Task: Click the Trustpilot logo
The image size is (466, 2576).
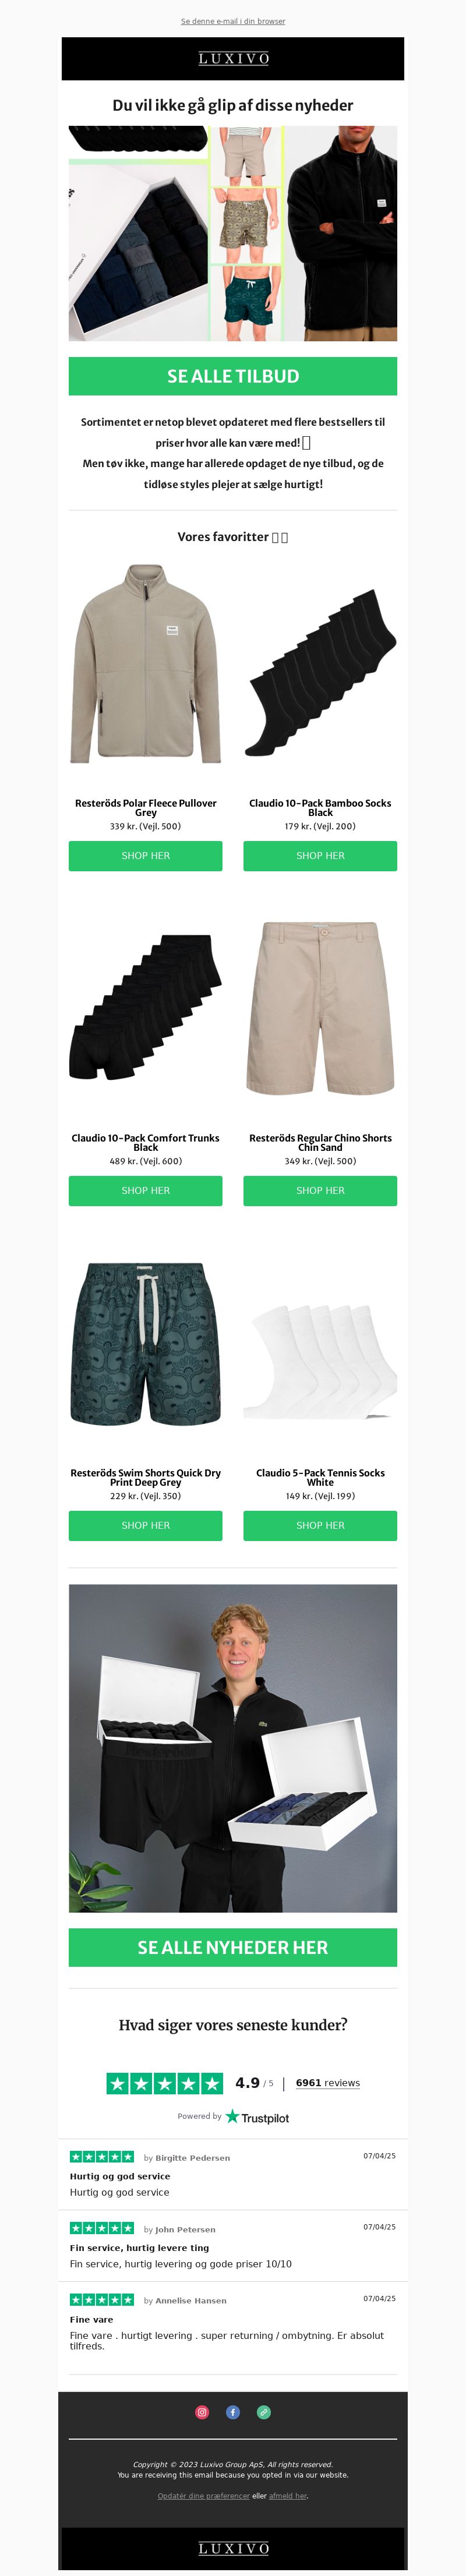Action: pos(257,2117)
